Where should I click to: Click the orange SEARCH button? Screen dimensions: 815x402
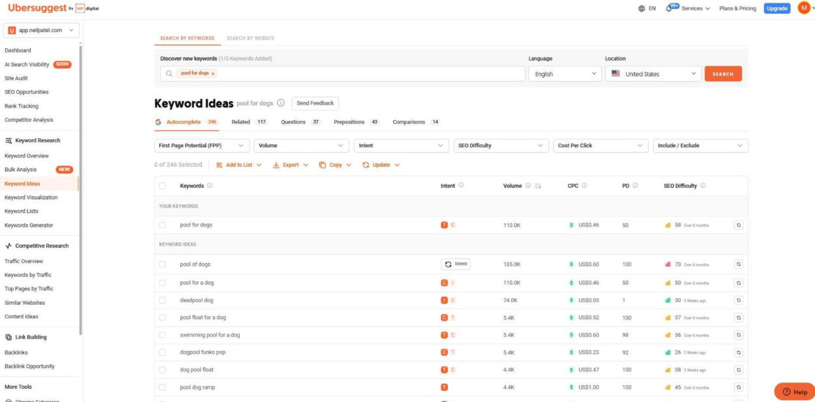click(723, 74)
